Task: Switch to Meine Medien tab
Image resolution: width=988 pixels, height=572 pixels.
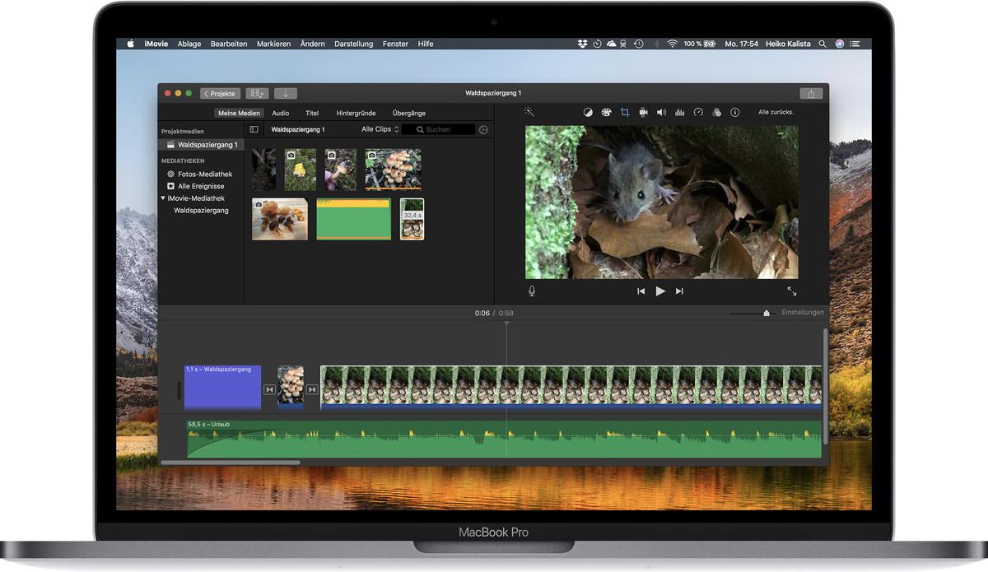Action: point(239,113)
